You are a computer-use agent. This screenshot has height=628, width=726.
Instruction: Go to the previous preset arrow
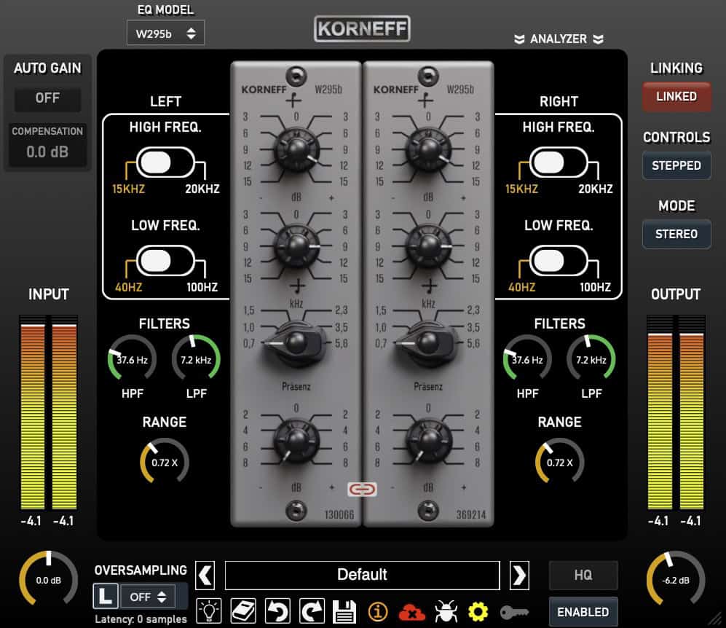(x=205, y=576)
